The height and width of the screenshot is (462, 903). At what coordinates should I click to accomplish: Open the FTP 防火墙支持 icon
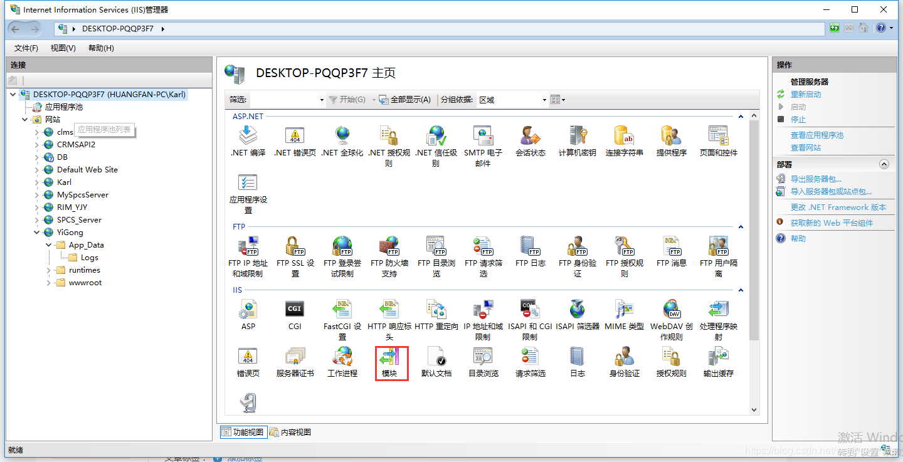[x=389, y=257]
